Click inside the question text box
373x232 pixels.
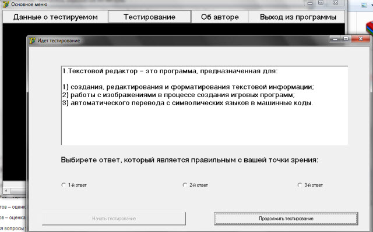205,106
